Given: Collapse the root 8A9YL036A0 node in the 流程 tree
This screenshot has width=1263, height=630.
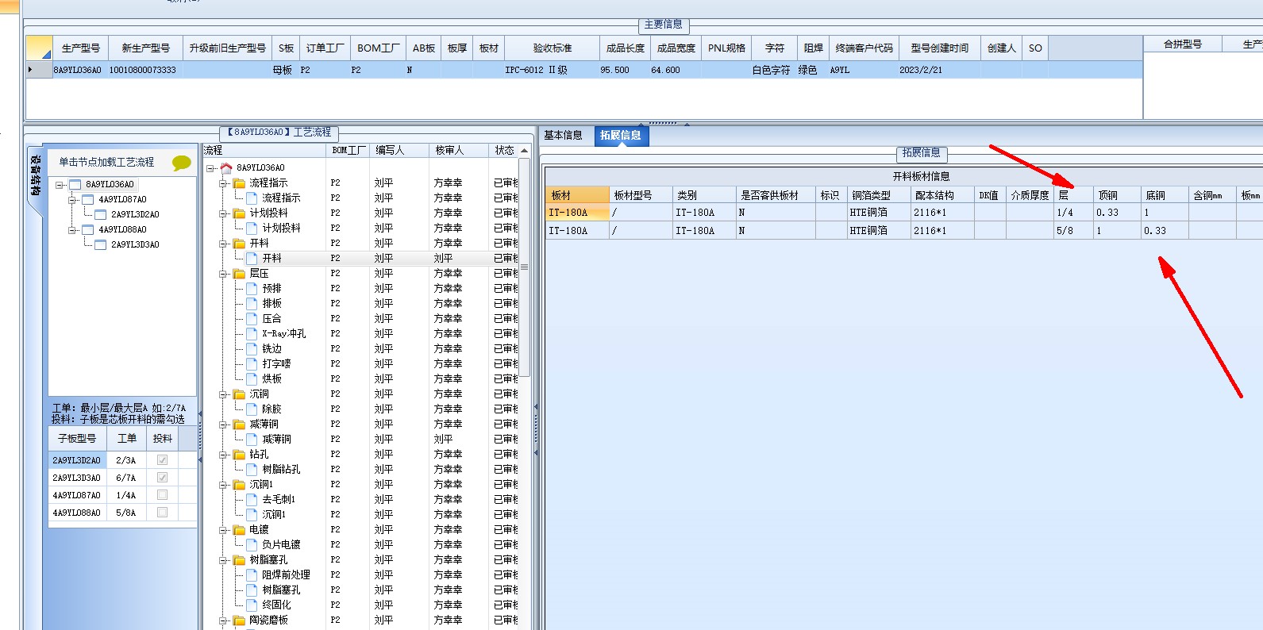Looking at the screenshot, I should [x=210, y=168].
